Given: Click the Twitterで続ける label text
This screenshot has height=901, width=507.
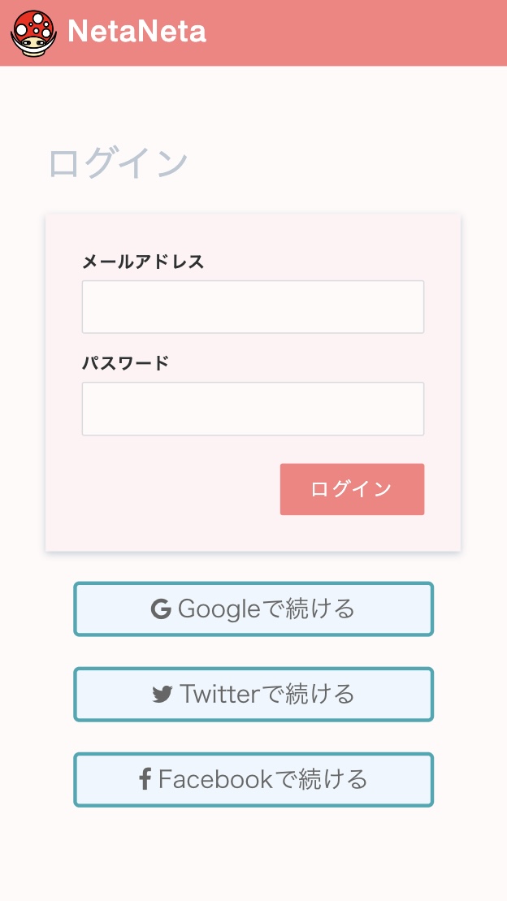Looking at the screenshot, I should point(267,695).
